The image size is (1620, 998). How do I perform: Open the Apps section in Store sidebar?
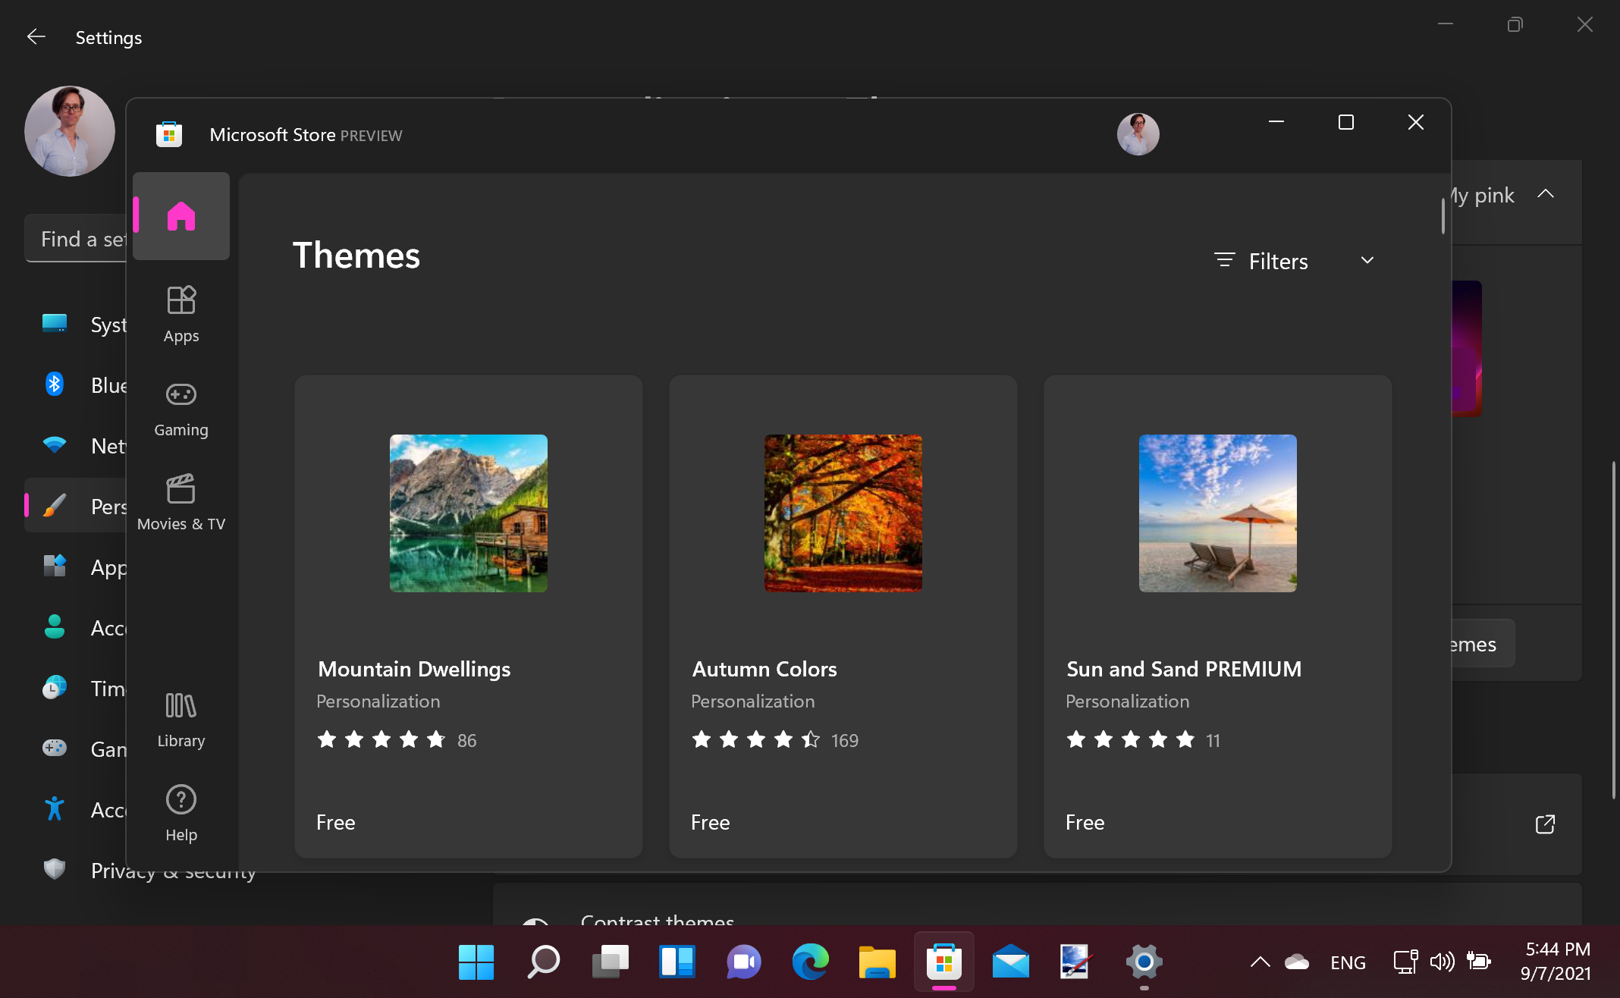pos(181,312)
